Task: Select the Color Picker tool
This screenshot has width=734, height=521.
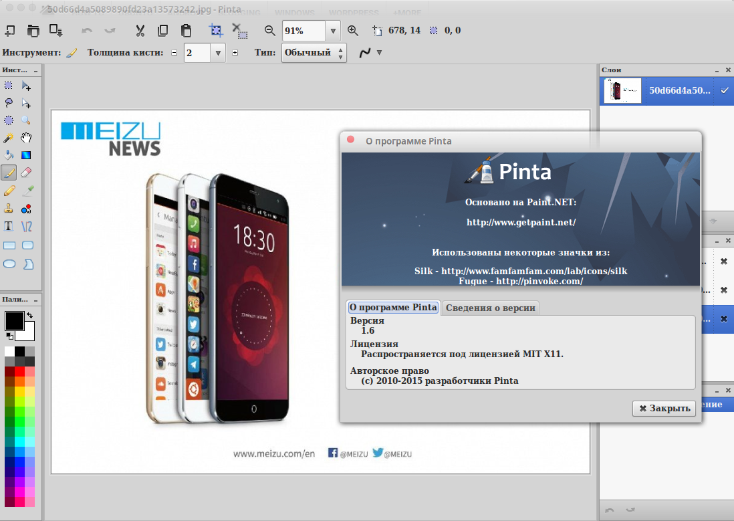Action: click(x=27, y=191)
